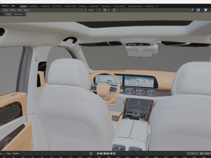This screenshot has width=211, height=158.
Task: Click the Start frame field
Action: [x=207, y=154]
